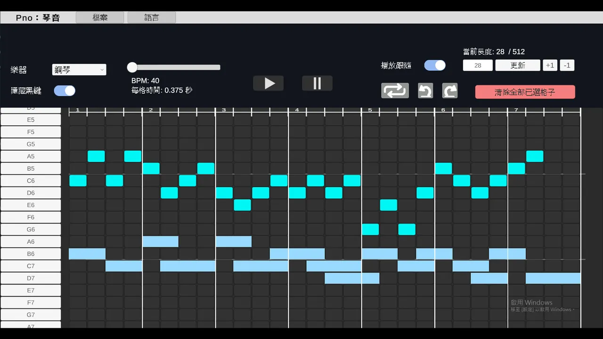The image size is (603, 339).
Task: Click the length input field showing 28
Action: coord(478,65)
